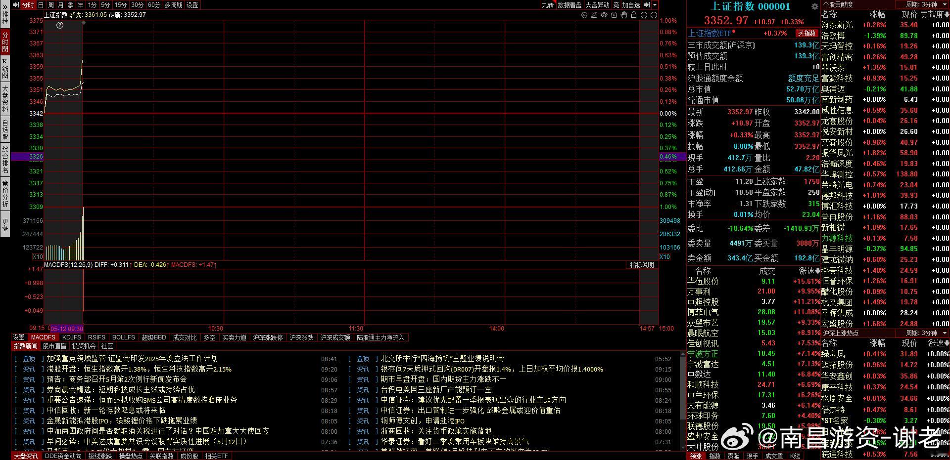Select 领涨 tab under stock list
The width and height of the screenshot is (950, 460).
tap(696, 456)
